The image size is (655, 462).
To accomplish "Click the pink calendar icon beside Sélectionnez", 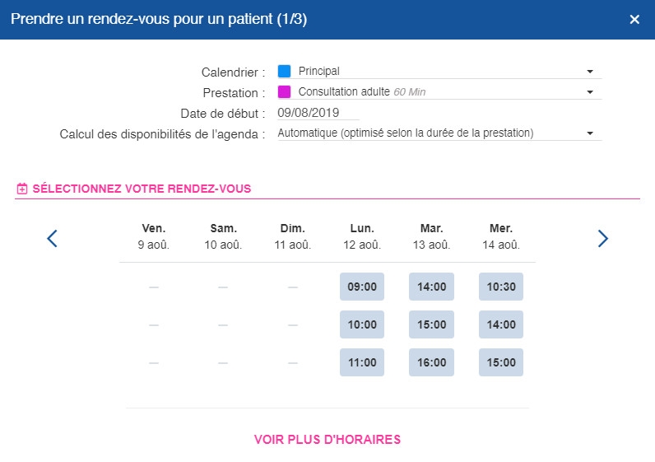I will 21,189.
